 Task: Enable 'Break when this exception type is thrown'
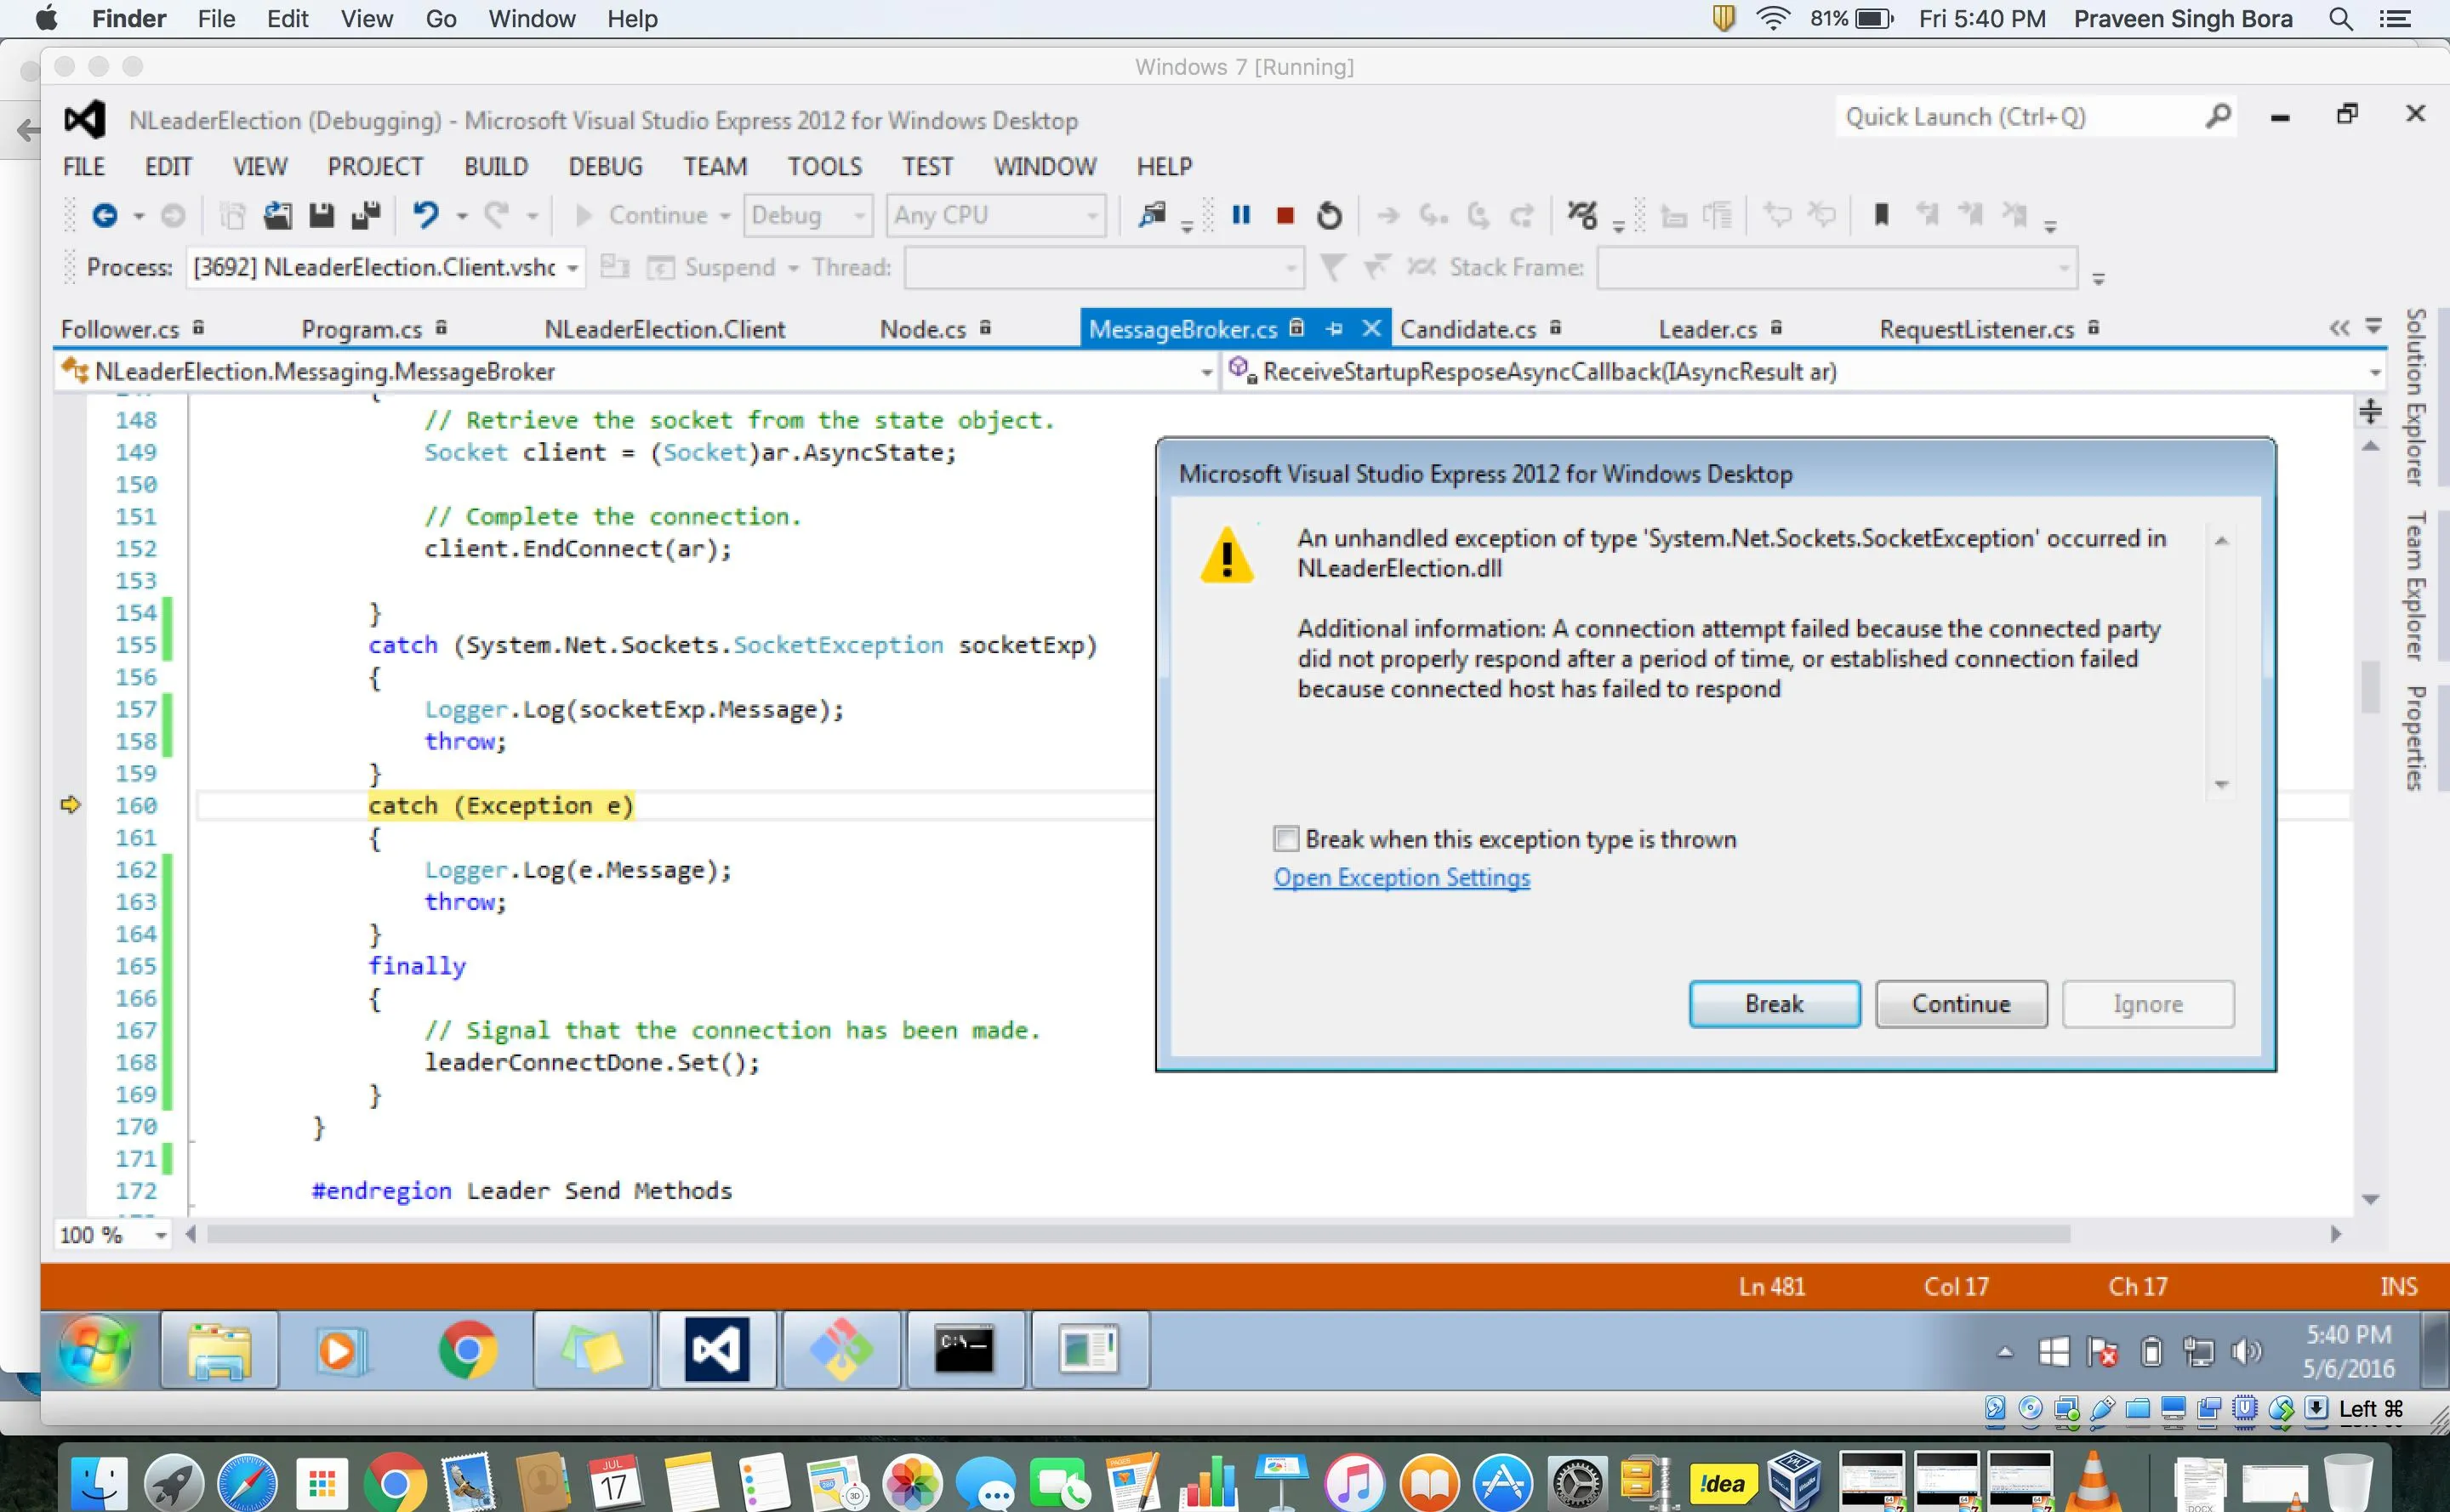tap(1285, 838)
